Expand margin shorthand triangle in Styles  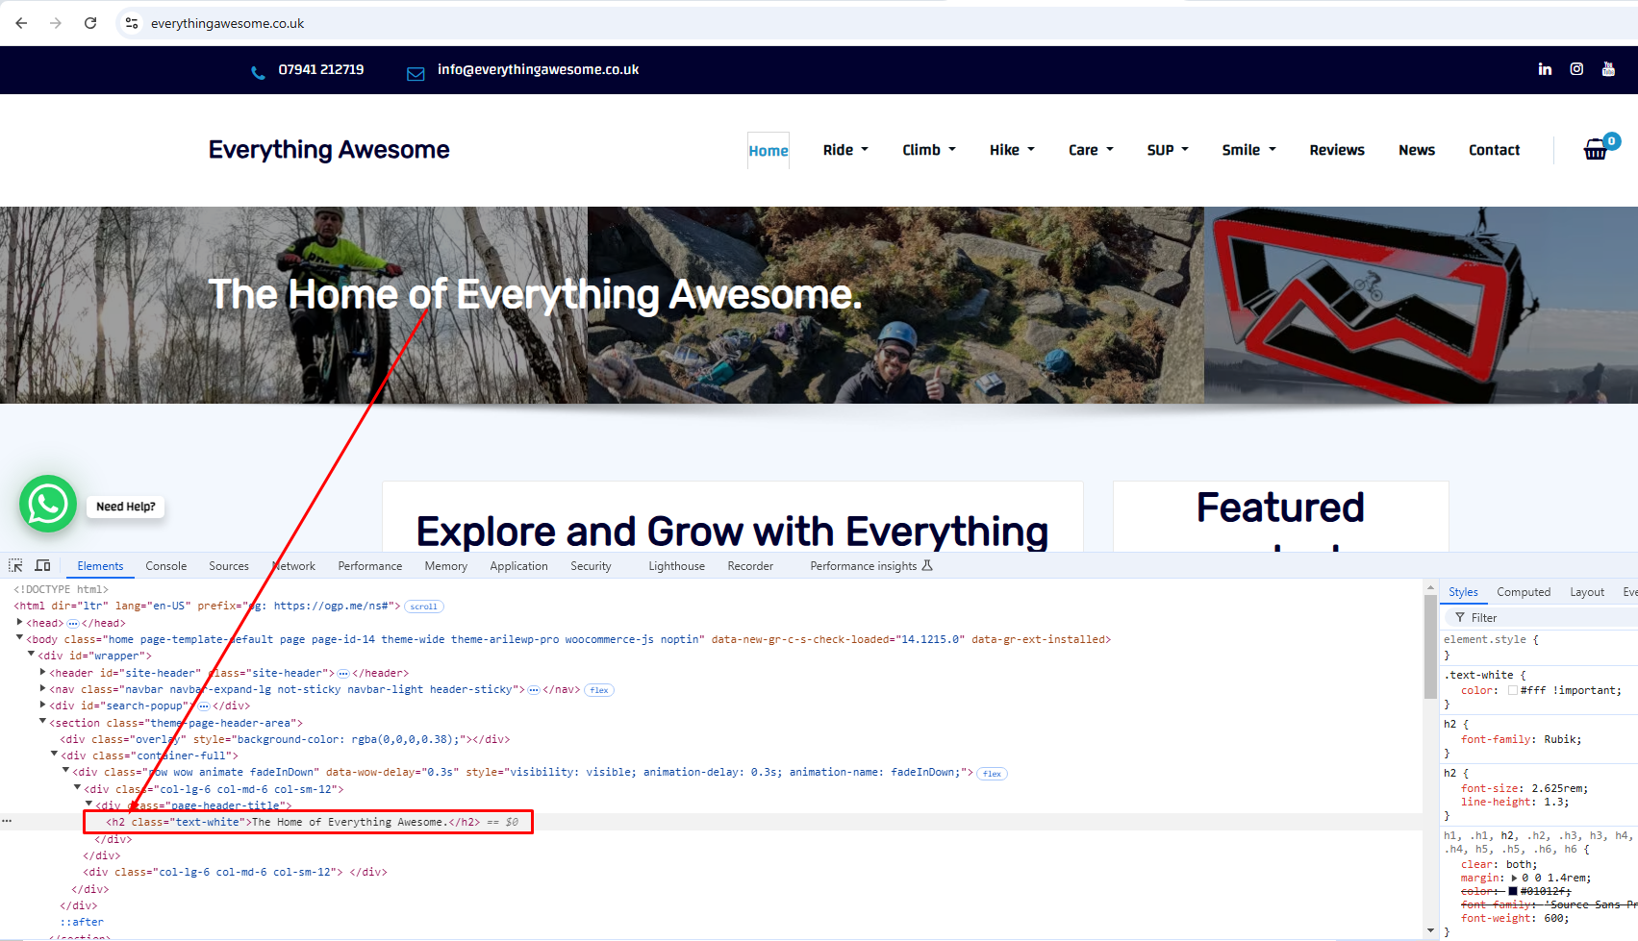1514,878
